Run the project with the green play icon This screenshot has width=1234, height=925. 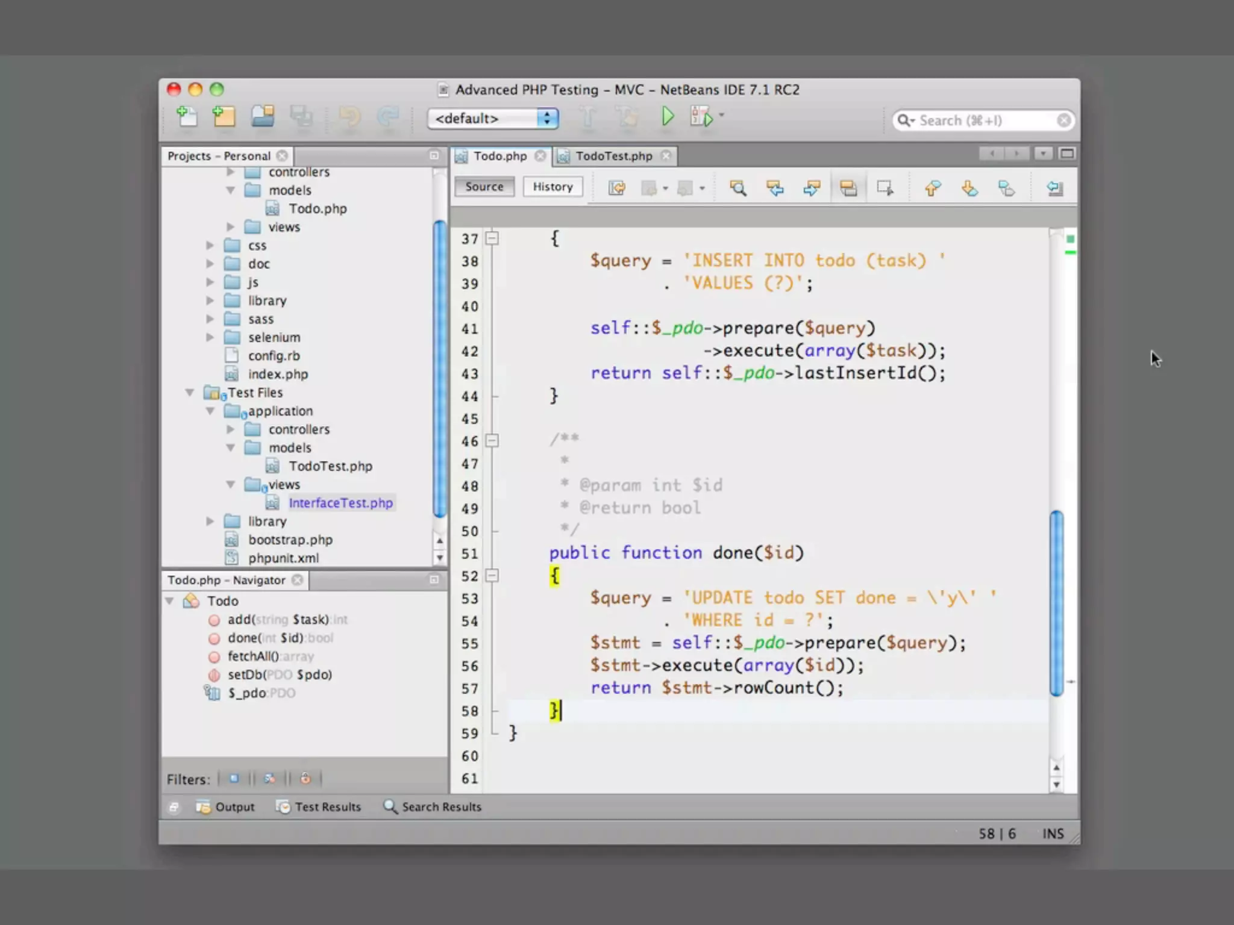667,116
